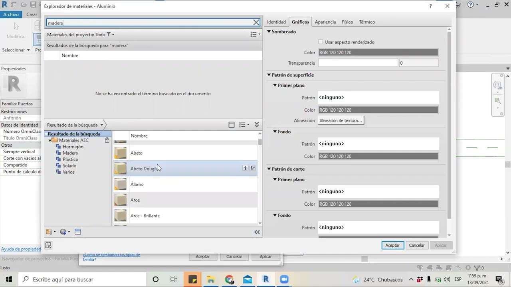Image resolution: width=511 pixels, height=287 pixels.
Task: Open Ayuda de propiedades link
Action: click(21, 249)
